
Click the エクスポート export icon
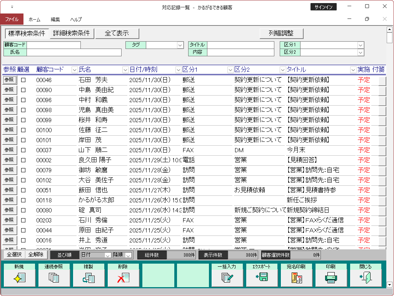tap(262, 277)
